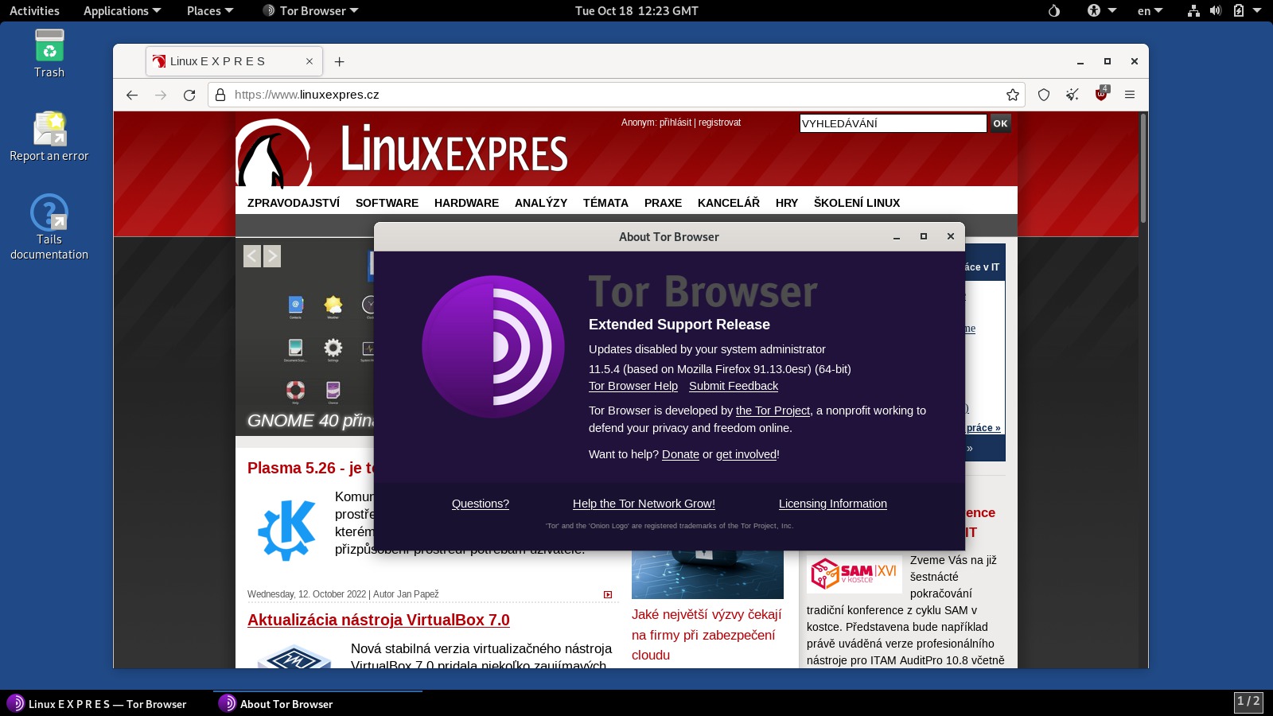The image size is (1273, 716).
Task: Reload the current page
Action: 189,95
